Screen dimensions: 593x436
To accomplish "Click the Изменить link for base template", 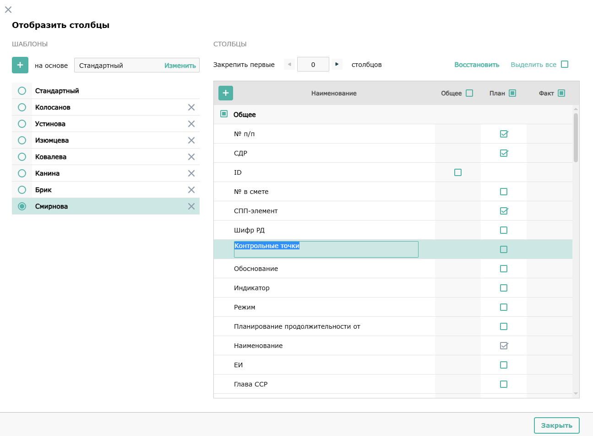I will click(180, 66).
